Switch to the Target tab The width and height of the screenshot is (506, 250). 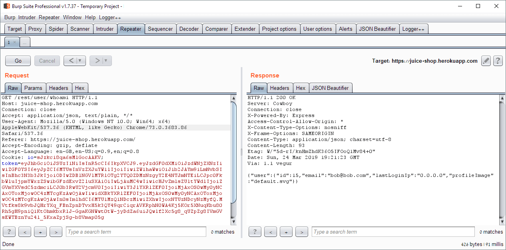pos(15,29)
